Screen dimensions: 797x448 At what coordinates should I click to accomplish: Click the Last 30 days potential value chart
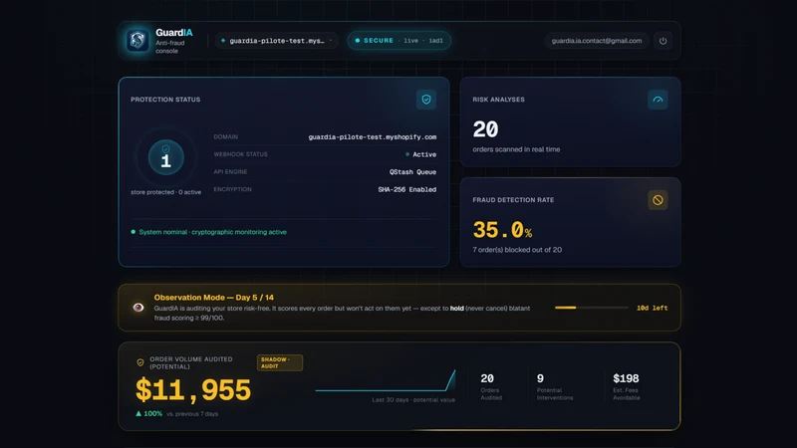click(386, 381)
